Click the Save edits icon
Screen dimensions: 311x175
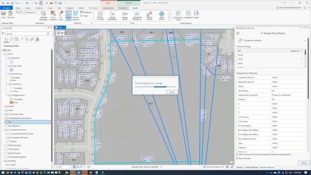(3, 15)
